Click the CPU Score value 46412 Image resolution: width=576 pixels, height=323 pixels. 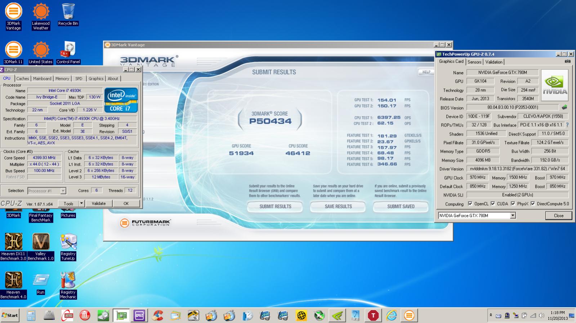[x=298, y=153]
